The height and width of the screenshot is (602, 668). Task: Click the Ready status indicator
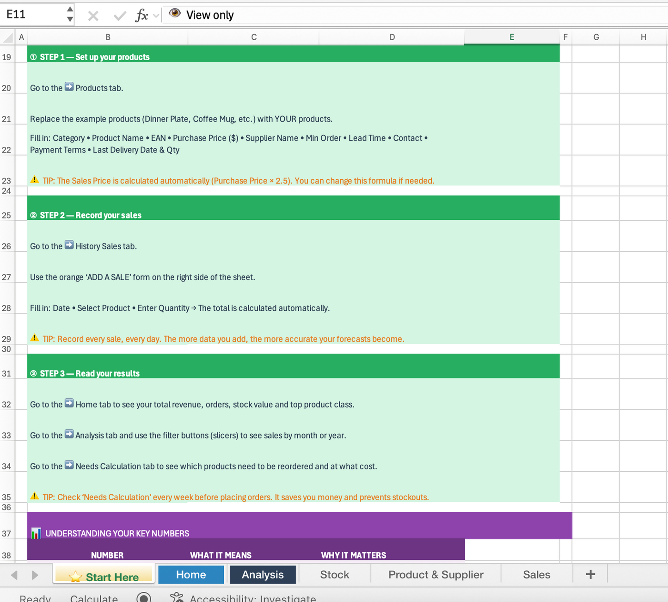pos(35,598)
